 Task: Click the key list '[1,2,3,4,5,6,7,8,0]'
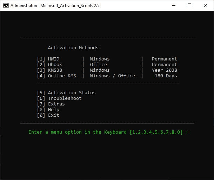click(156, 132)
